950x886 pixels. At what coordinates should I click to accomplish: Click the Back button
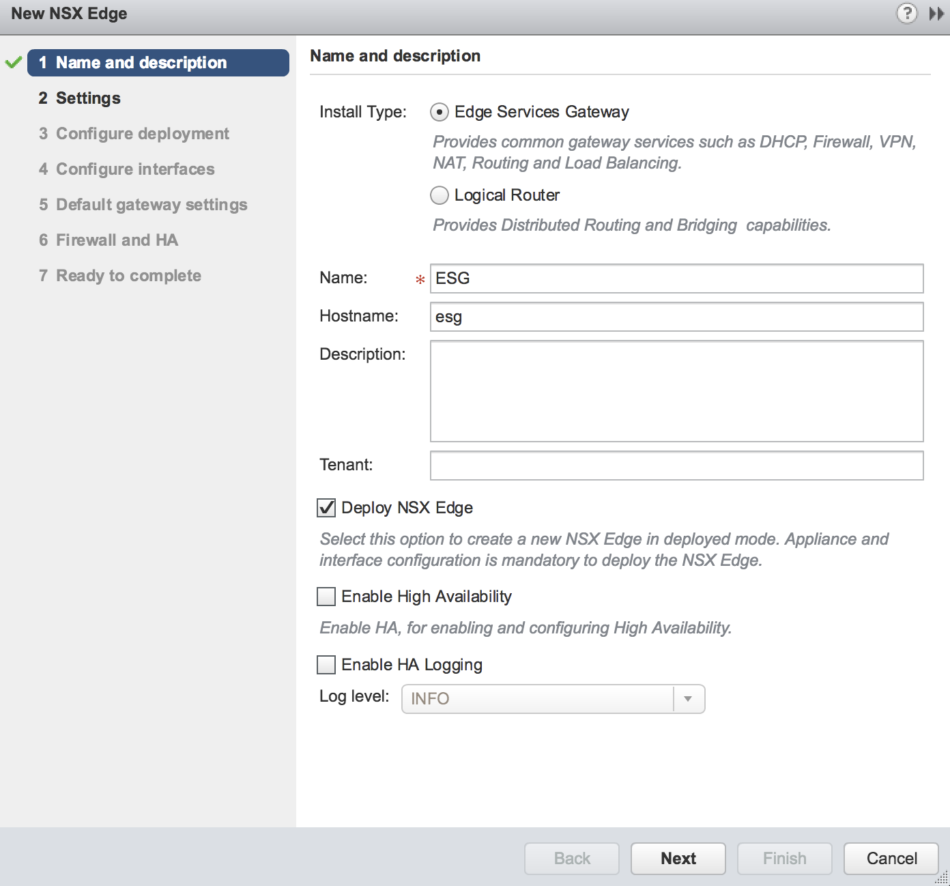pos(572,859)
